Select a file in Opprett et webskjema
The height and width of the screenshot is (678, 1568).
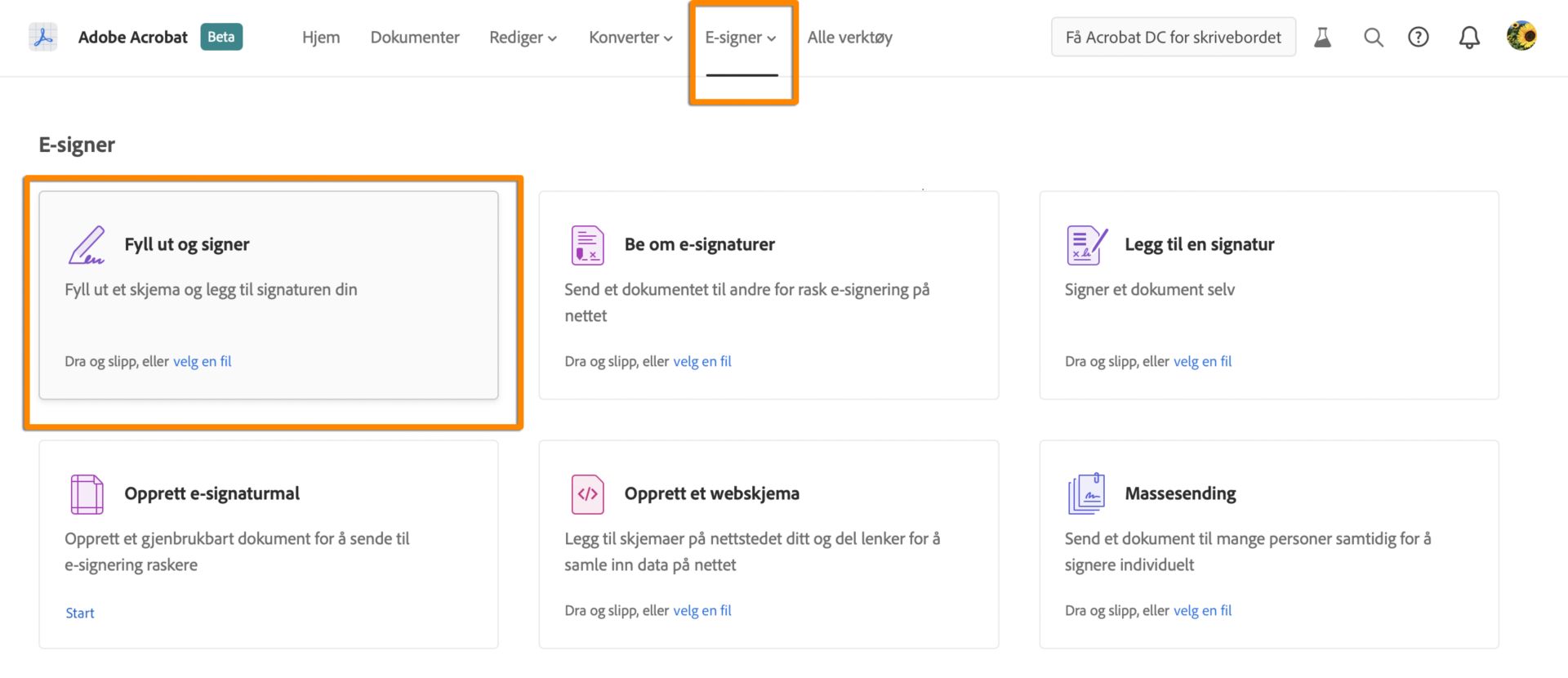(702, 610)
